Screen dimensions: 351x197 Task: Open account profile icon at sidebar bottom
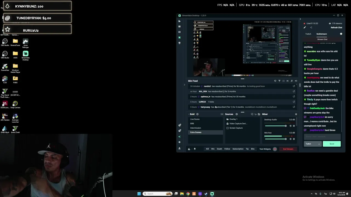(179, 148)
